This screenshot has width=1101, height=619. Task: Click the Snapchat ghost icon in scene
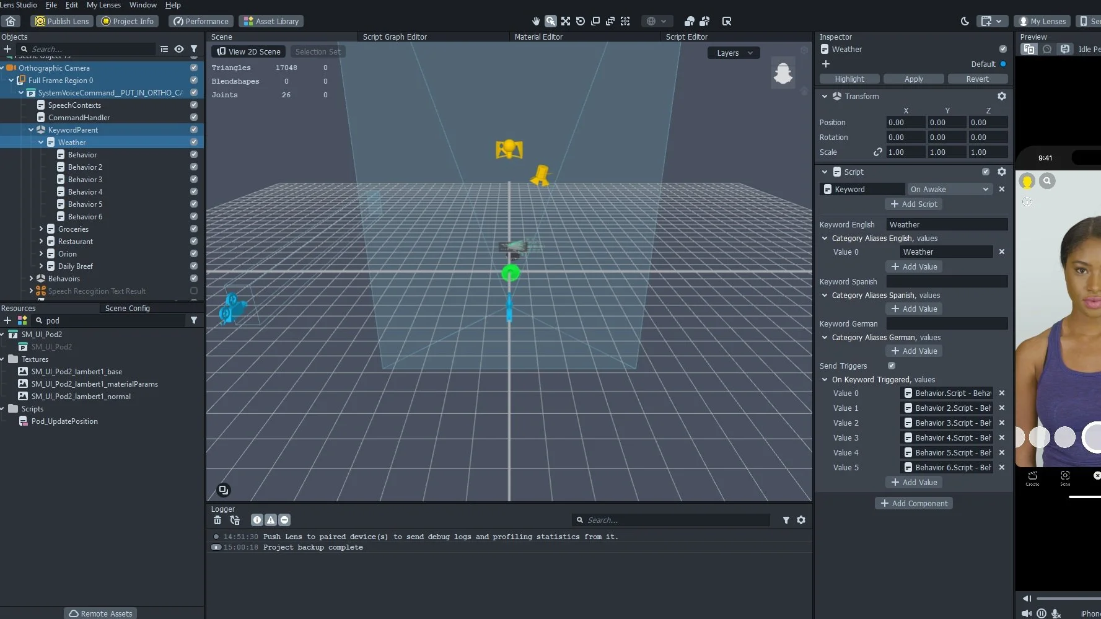click(783, 73)
